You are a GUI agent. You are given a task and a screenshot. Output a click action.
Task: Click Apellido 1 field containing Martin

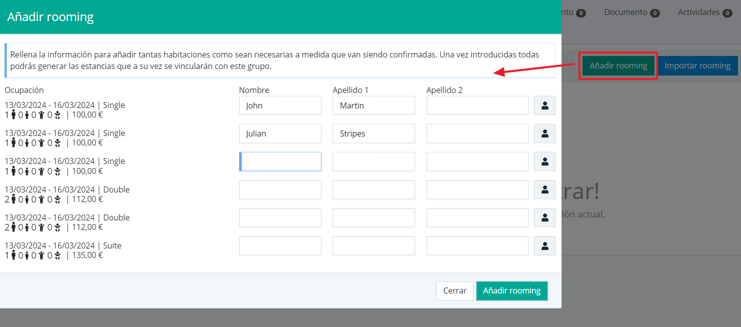click(x=373, y=105)
